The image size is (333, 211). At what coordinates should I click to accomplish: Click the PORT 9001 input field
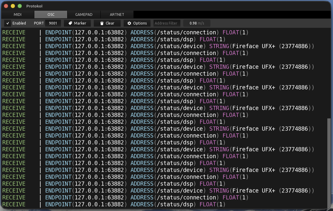point(53,23)
